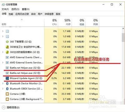Click the AMD External Events Service icon
This screenshot has height=112, width=125.
tap(7, 63)
